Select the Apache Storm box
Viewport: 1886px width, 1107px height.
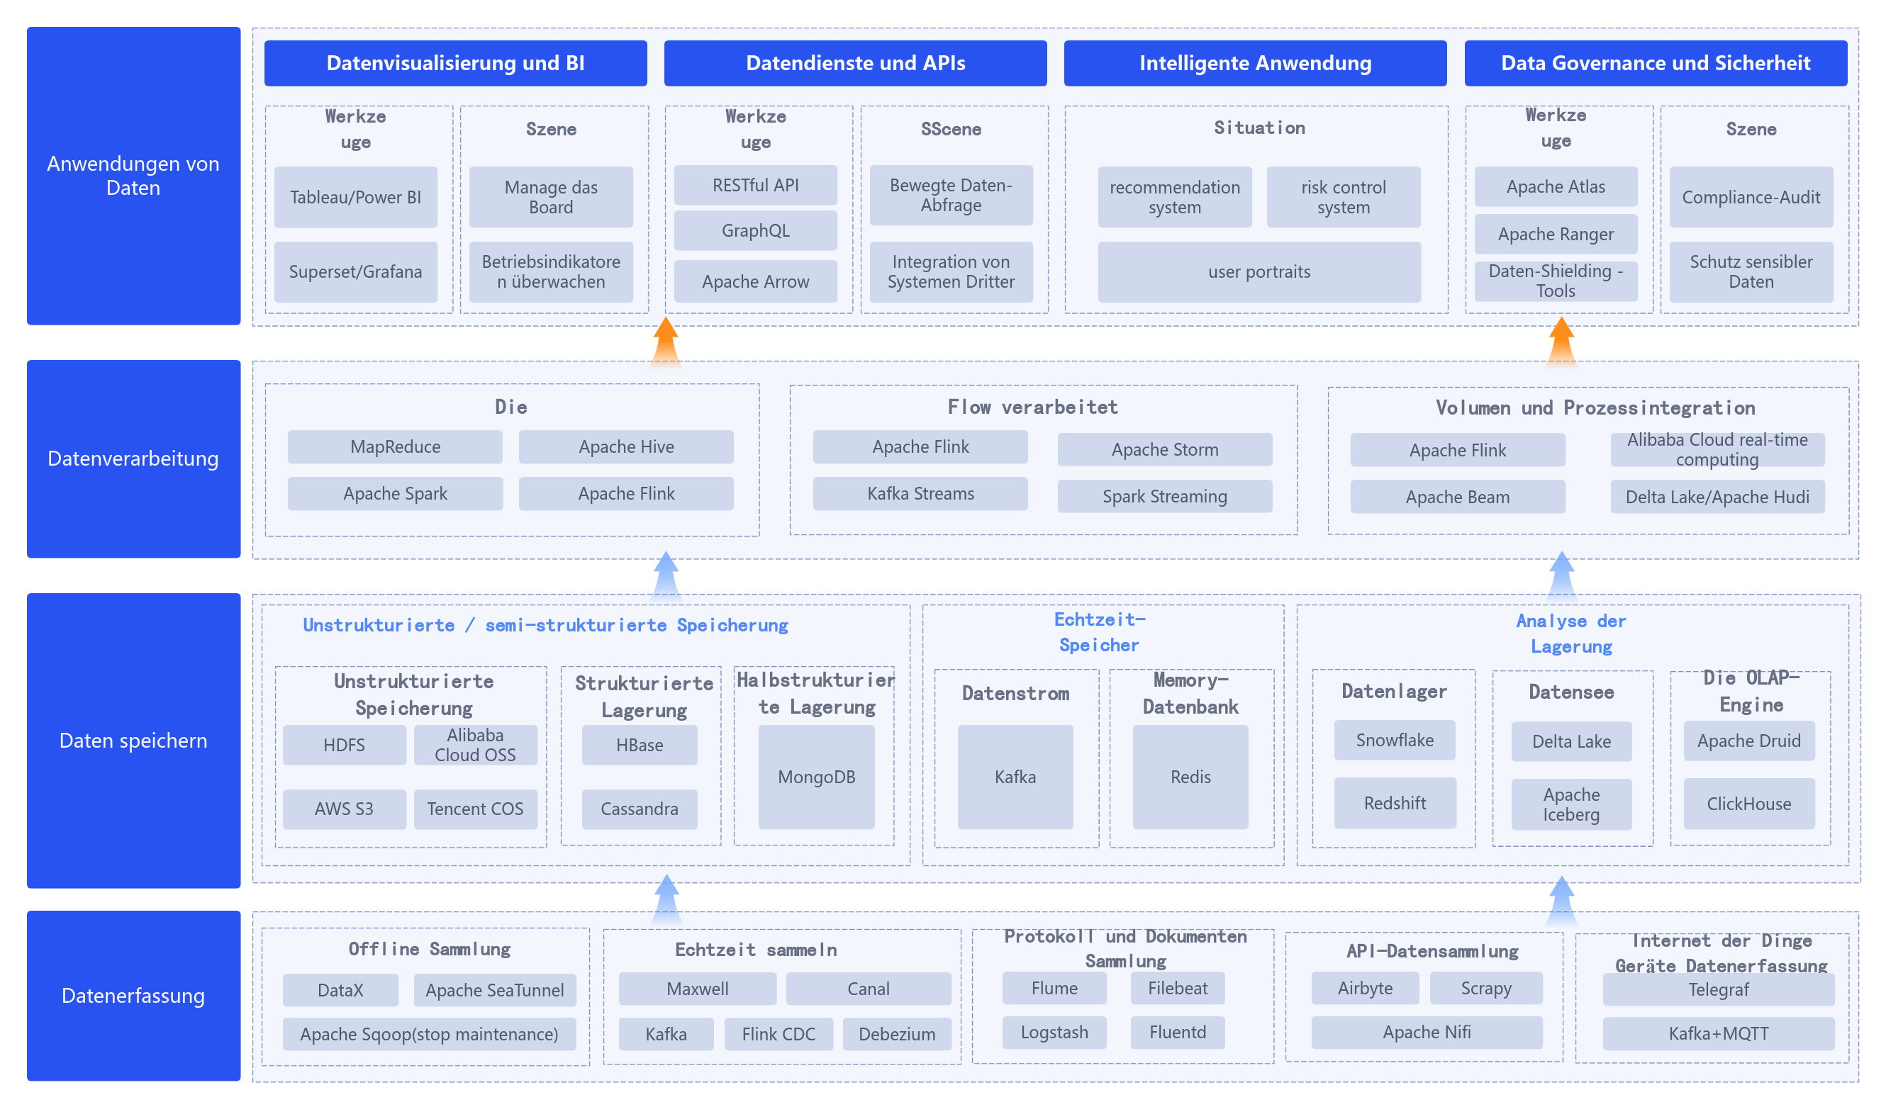(x=1164, y=449)
